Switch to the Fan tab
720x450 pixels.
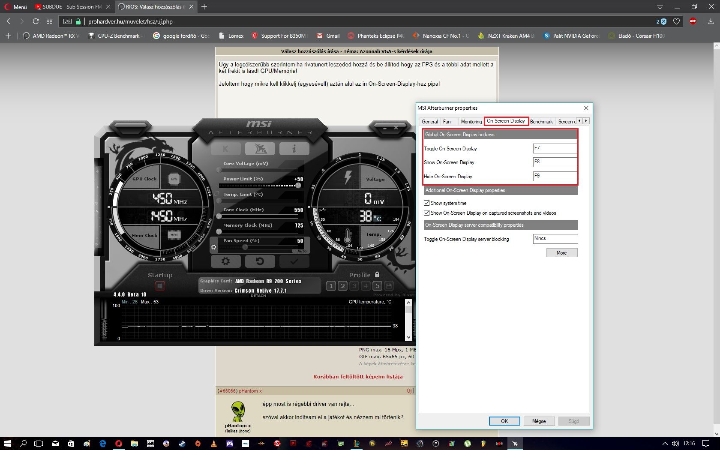tap(447, 122)
